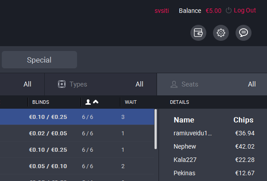Sort by players column icon
Image resolution: width=267 pixels, height=181 pixels.
pos(92,102)
